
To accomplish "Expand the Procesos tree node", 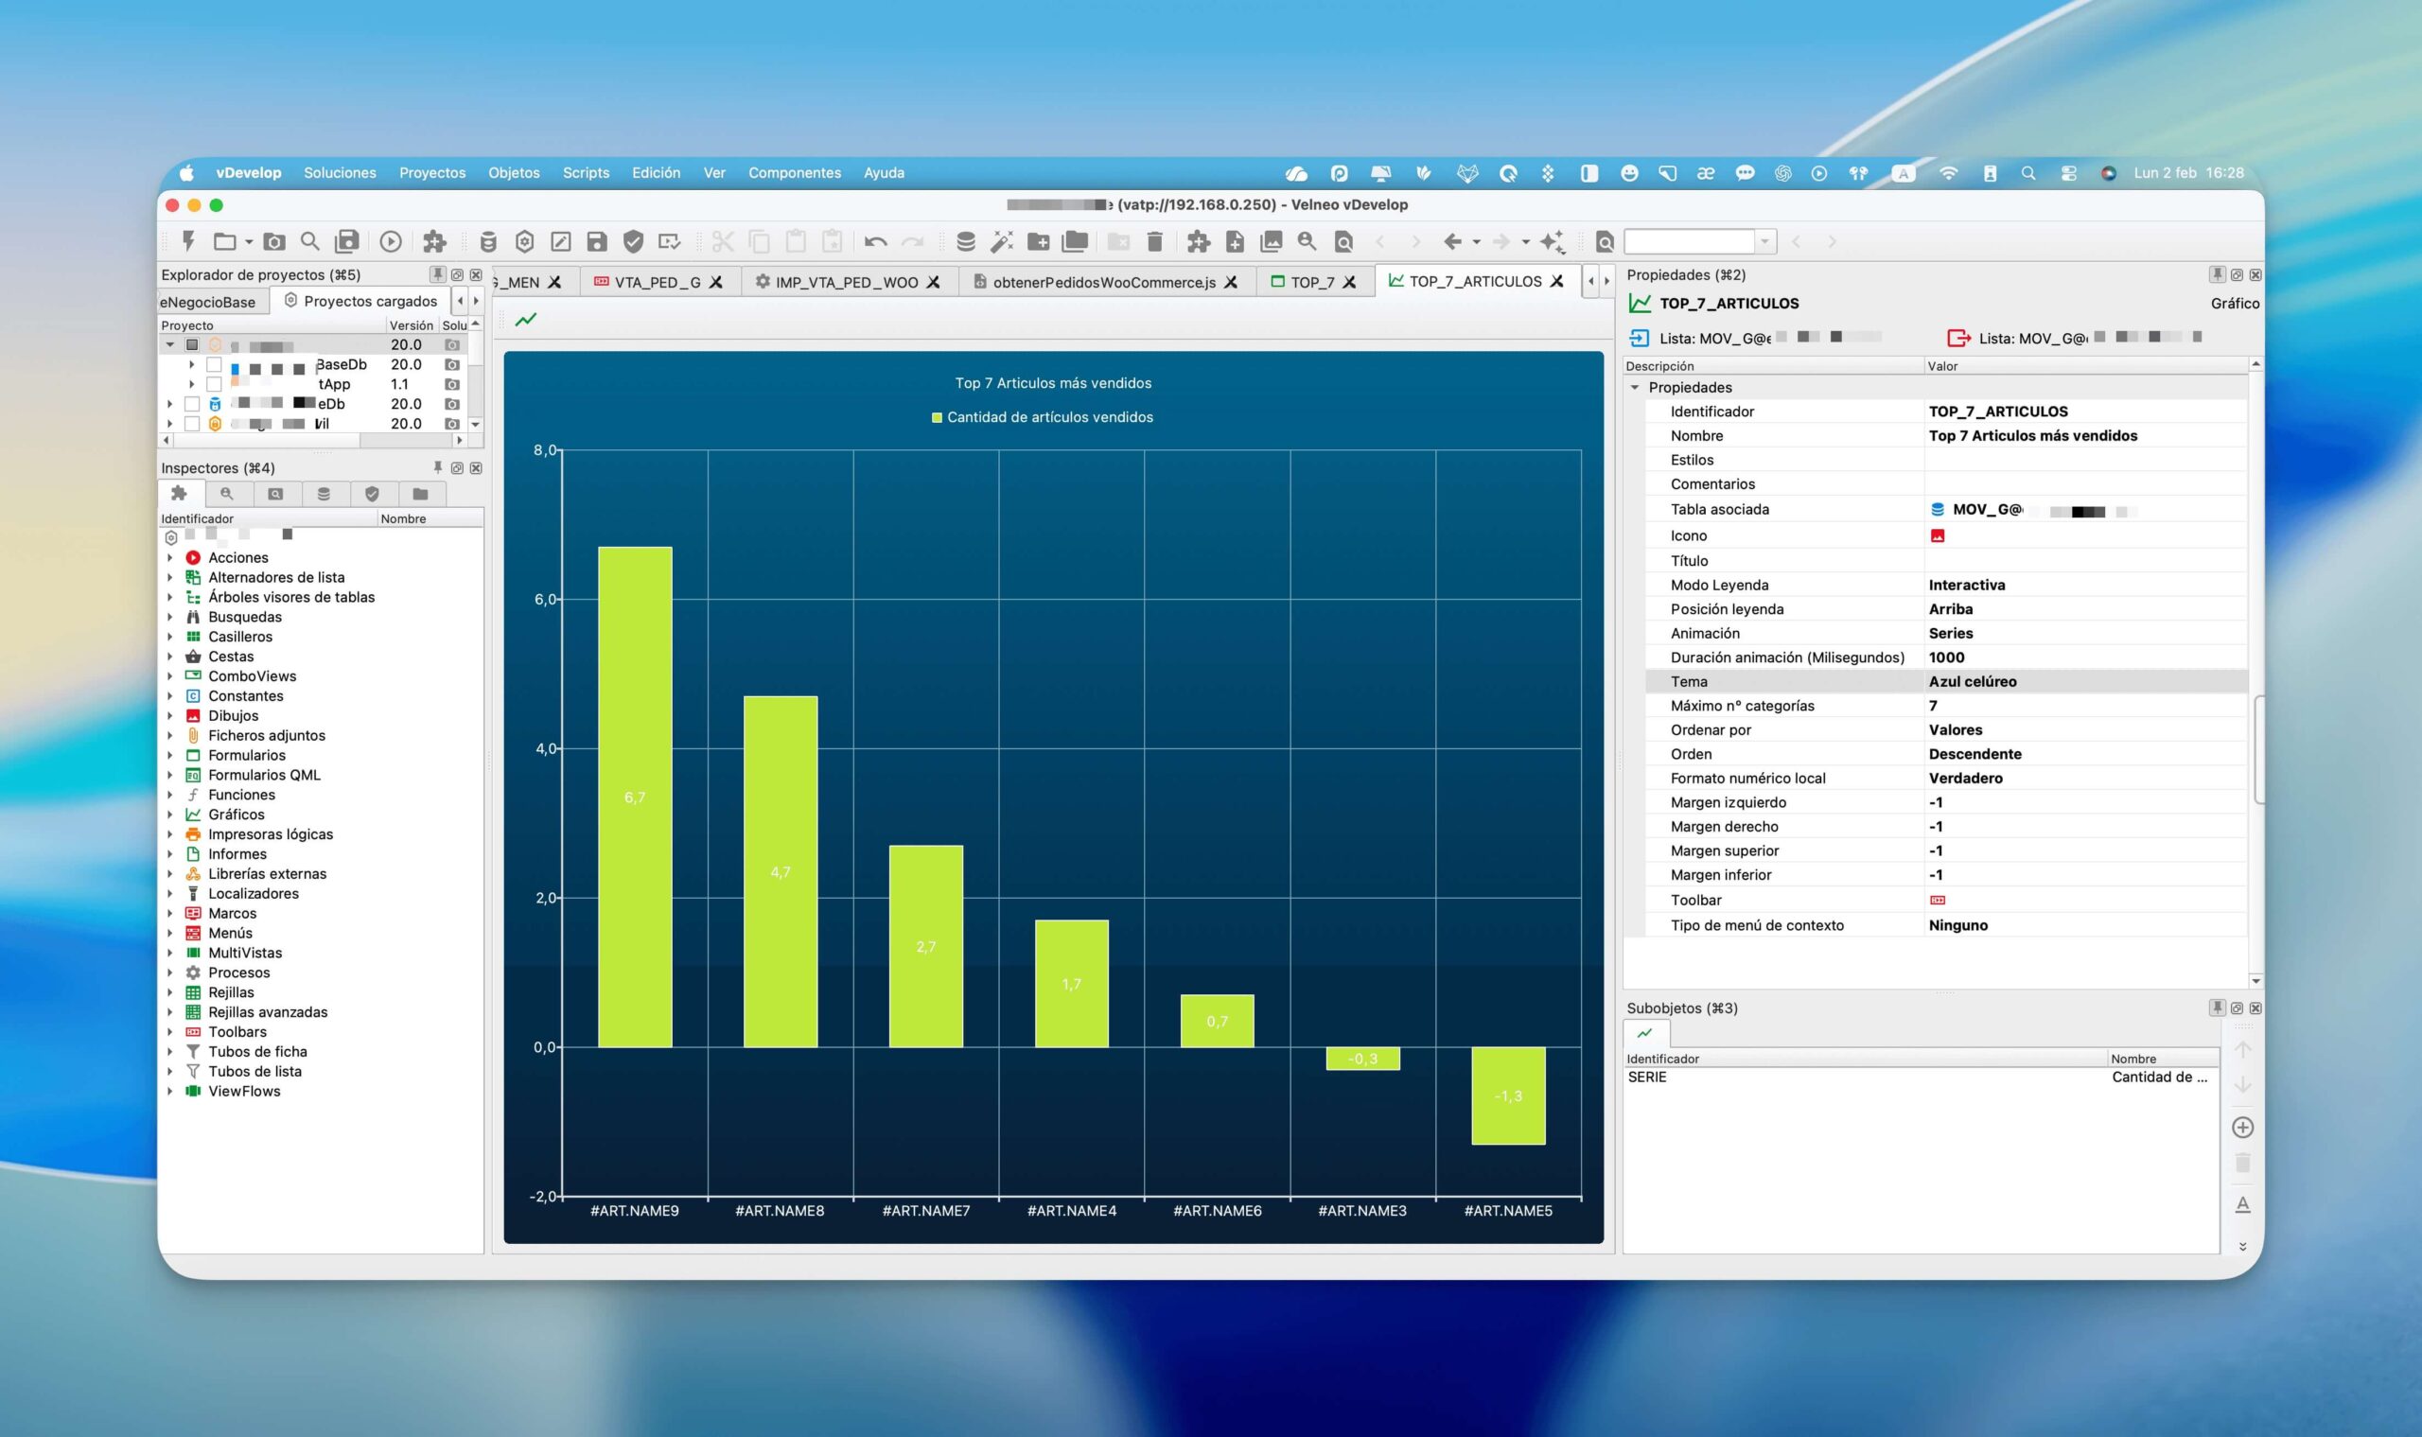I will click(169, 973).
